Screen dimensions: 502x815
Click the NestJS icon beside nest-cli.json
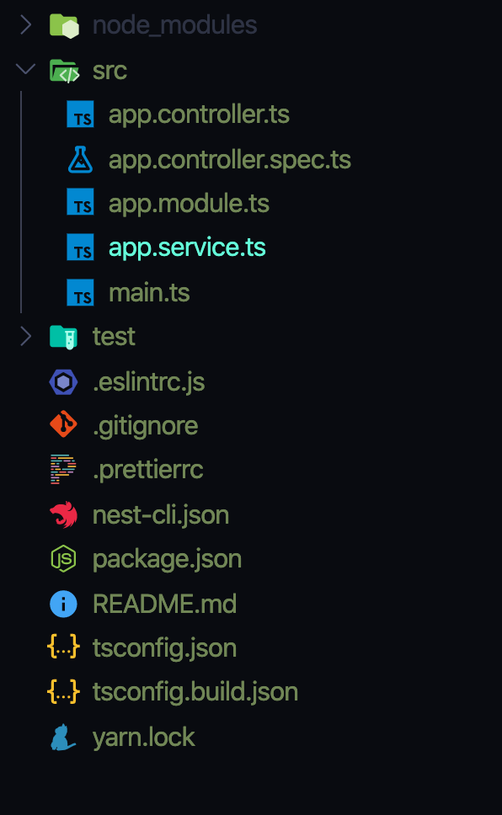click(62, 514)
